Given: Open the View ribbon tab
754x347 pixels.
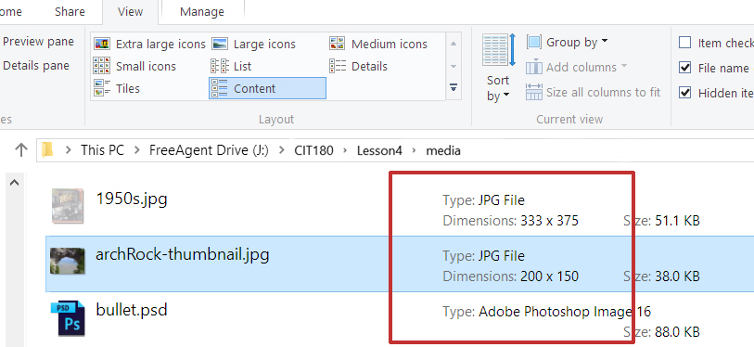Looking at the screenshot, I should point(130,11).
